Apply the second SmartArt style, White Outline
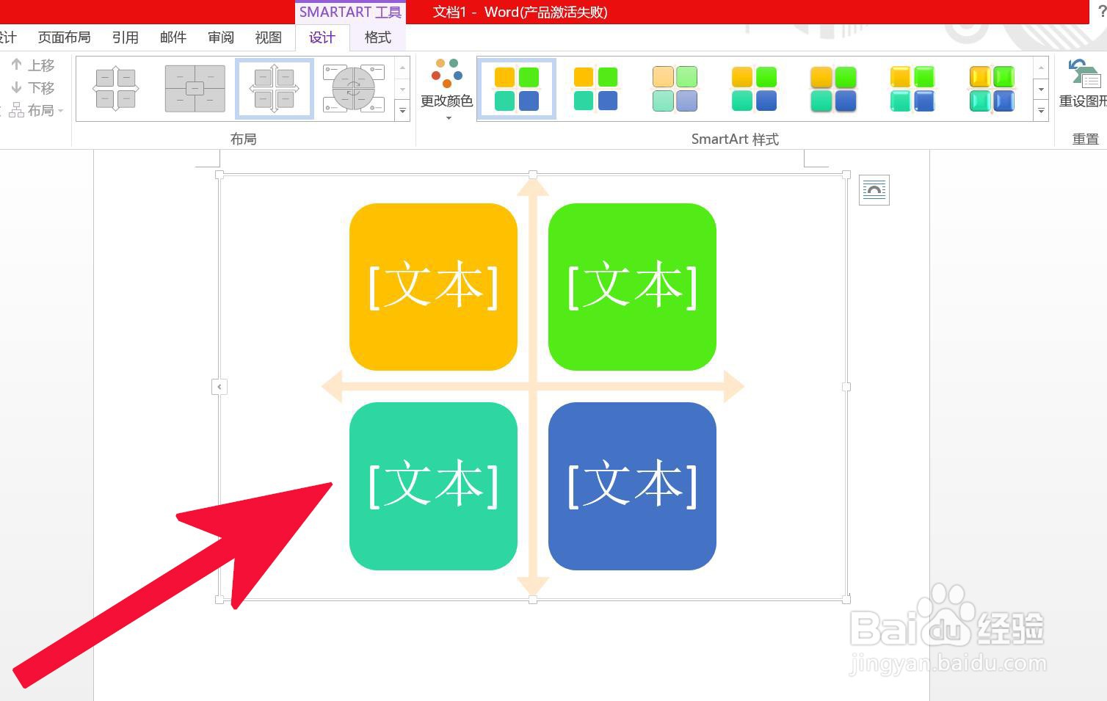 point(595,89)
